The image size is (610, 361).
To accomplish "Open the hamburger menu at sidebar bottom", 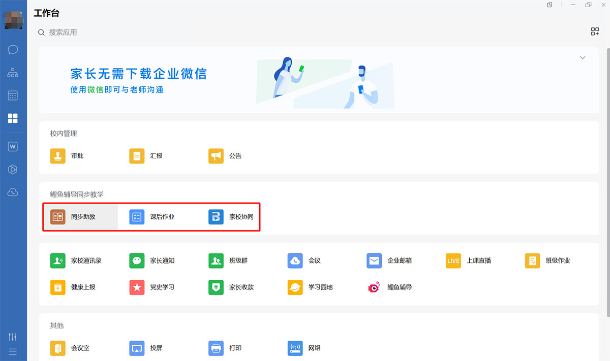I will pos(13,352).
